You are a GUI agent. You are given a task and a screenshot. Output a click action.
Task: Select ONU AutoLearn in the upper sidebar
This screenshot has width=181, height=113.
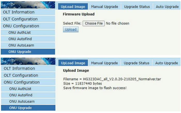[x=21, y=45]
